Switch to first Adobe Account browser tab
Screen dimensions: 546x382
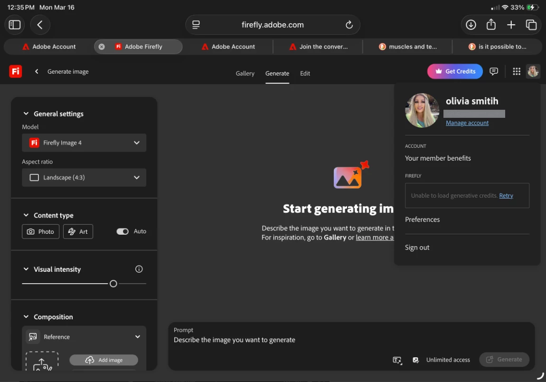pos(49,47)
